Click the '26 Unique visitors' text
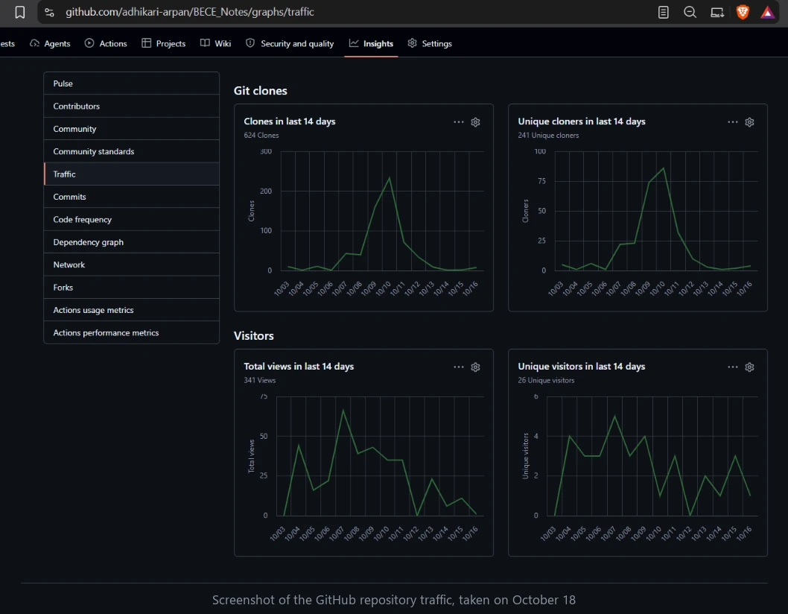Screen dimensions: 788x614 point(546,380)
